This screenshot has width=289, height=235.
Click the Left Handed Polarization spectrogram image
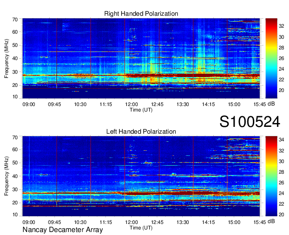click(141, 176)
